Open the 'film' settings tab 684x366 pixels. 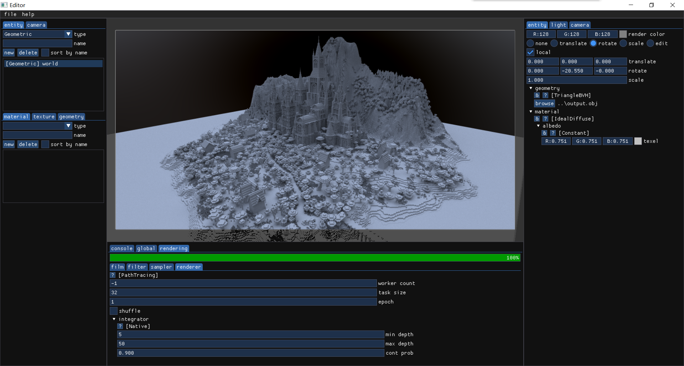[x=118, y=267]
